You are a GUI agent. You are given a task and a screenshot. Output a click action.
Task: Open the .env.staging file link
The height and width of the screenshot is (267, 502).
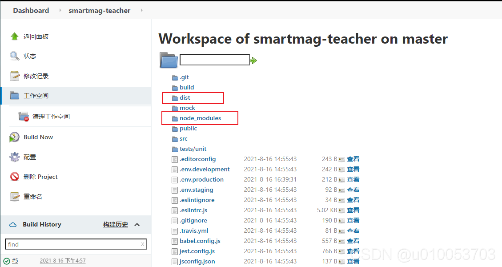[196, 190]
